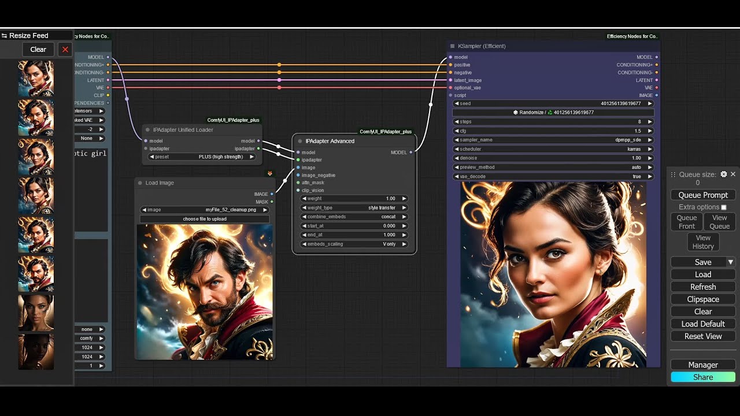This screenshot has width=740, height=416.
Task: Increase start_at value
Action: [x=404, y=226]
